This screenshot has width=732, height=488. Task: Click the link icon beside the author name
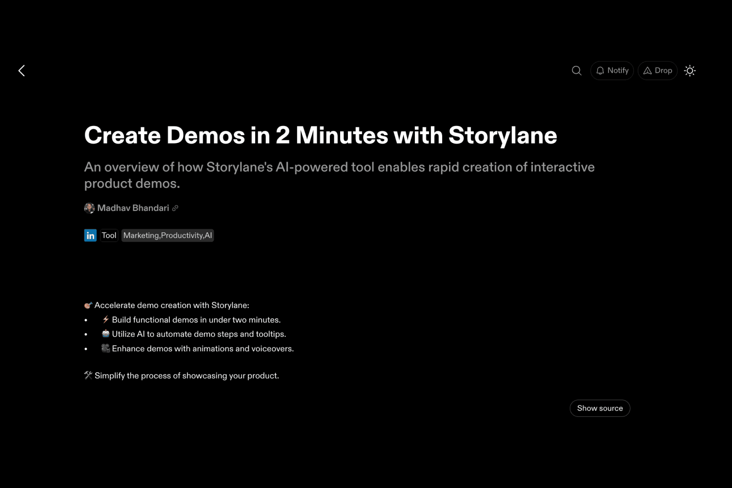click(x=175, y=208)
